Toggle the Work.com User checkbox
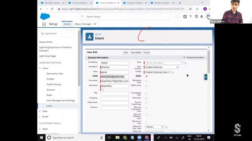The width and height of the screenshot is (252, 141). tap(146, 122)
